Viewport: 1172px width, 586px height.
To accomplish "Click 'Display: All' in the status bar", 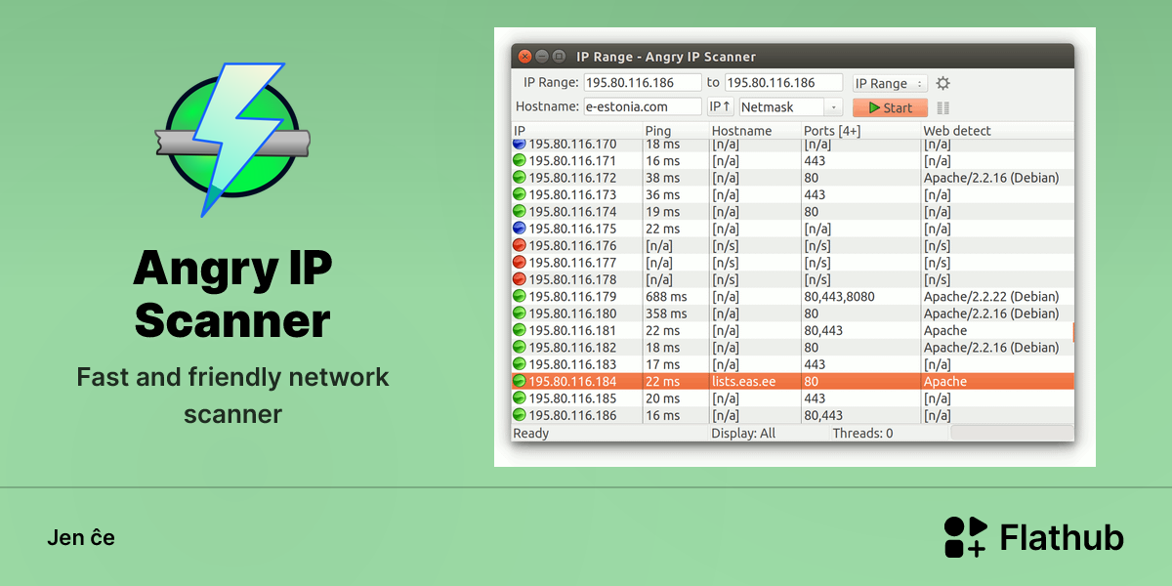I will [x=743, y=434].
